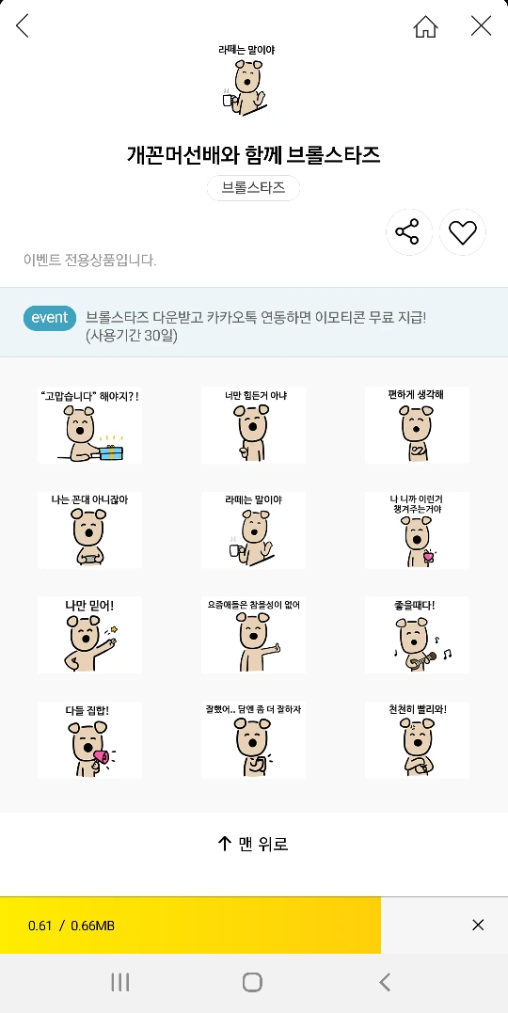This screenshot has width=508, height=1013.
Task: Preview the '고맙습니다 해야지?!' emoticon
Action: 89,425
